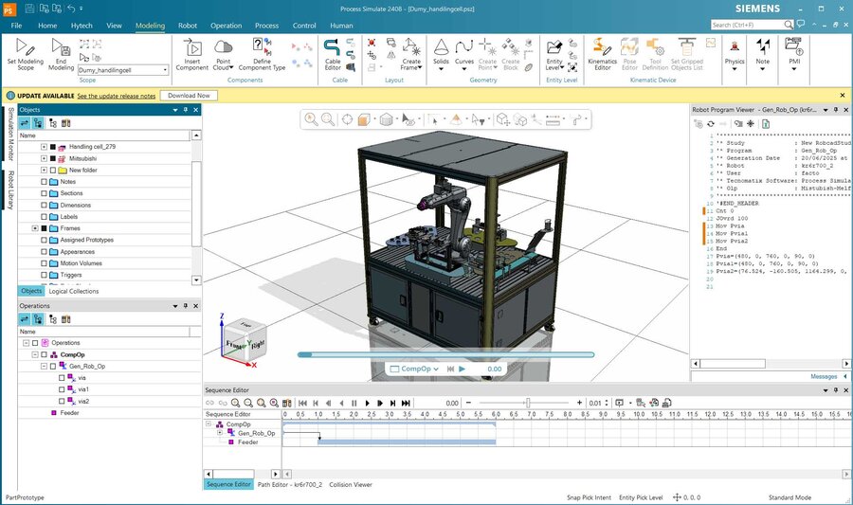Switch to Home ribbon tab
Image resolution: width=853 pixels, height=505 pixels.
coord(47,26)
